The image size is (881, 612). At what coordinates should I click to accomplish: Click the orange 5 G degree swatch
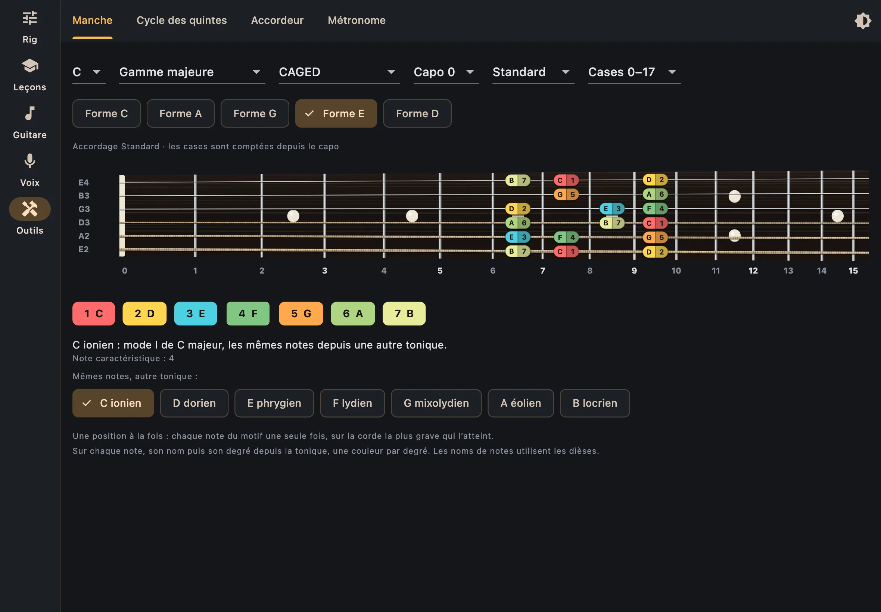[301, 314]
